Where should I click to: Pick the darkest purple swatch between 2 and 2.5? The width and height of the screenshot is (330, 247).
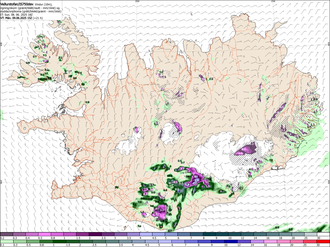(95, 234)
